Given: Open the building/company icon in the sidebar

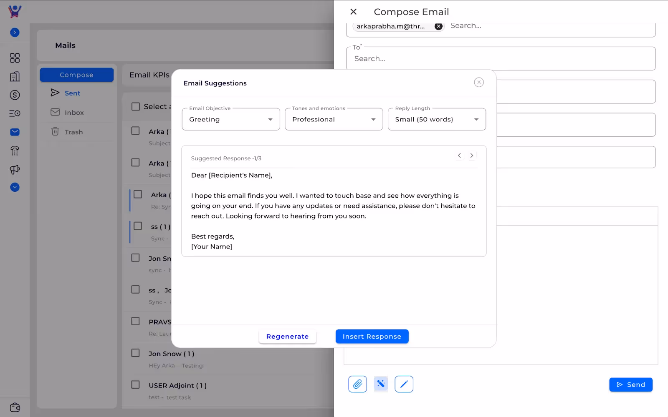Looking at the screenshot, I should (15, 77).
